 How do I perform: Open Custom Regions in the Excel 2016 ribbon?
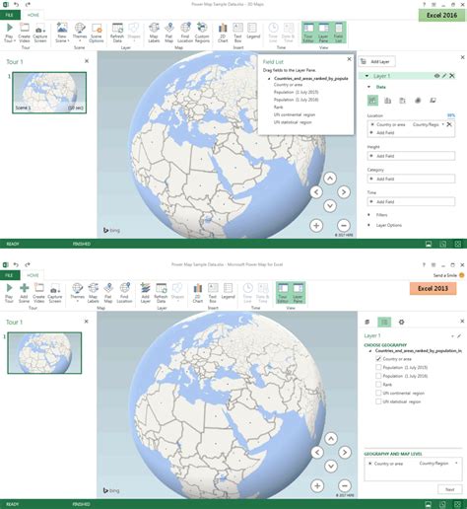[202, 33]
